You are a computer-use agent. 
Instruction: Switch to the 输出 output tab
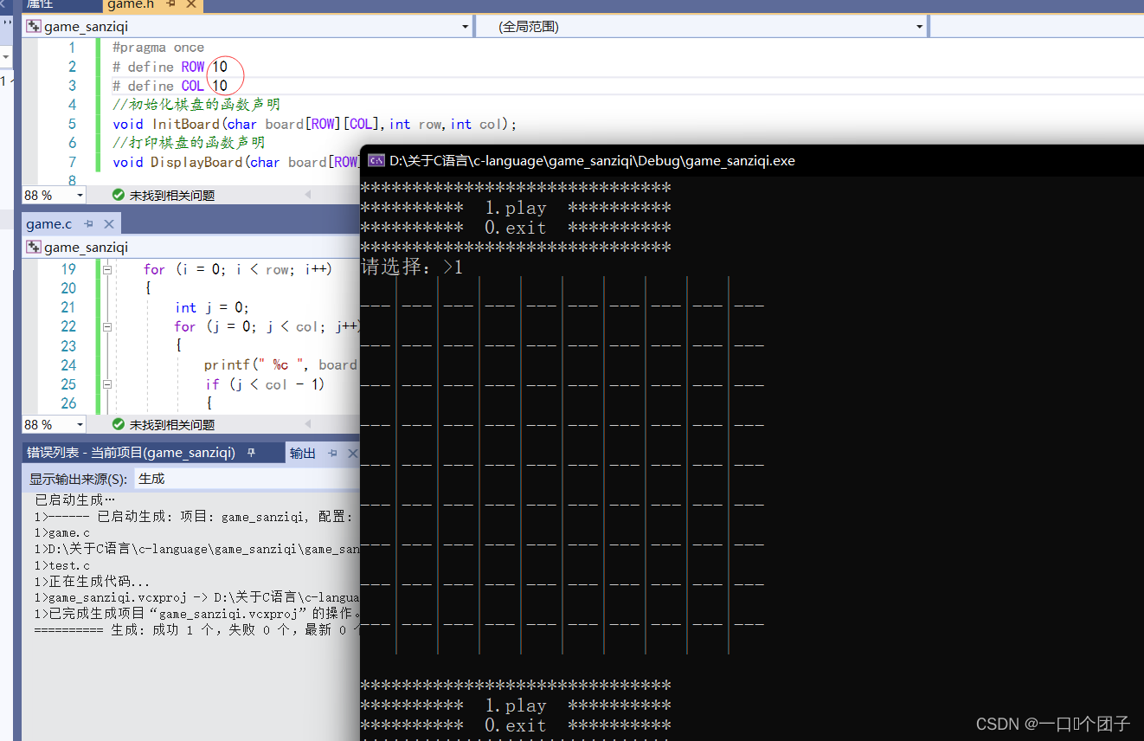point(303,453)
